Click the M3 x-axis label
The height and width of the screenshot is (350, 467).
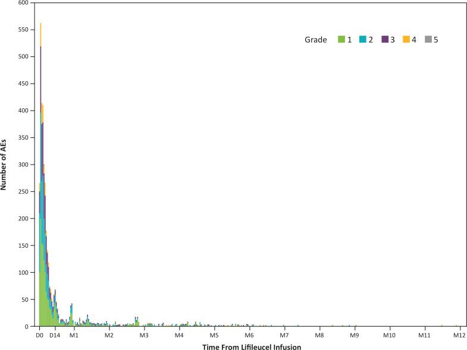(x=144, y=335)
